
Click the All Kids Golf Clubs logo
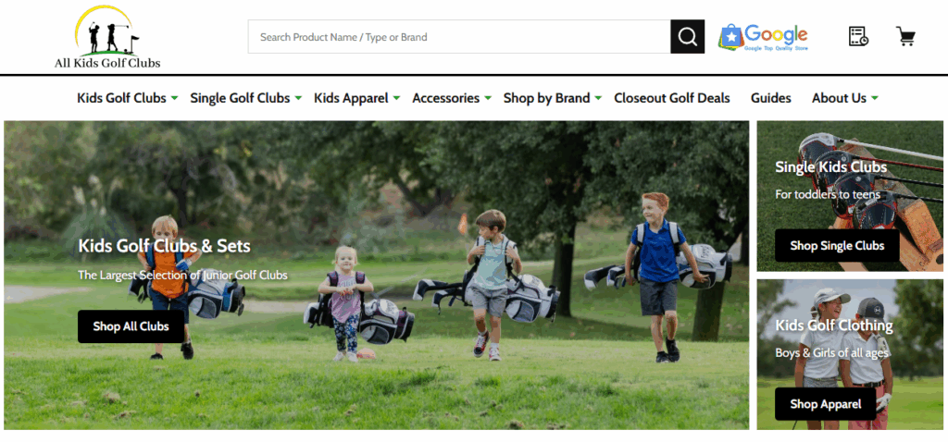tap(107, 37)
